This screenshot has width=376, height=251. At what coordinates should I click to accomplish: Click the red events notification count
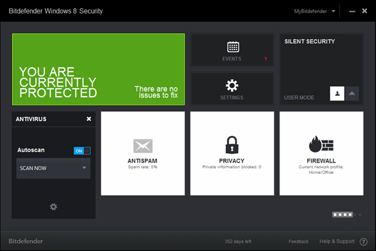coord(266,59)
